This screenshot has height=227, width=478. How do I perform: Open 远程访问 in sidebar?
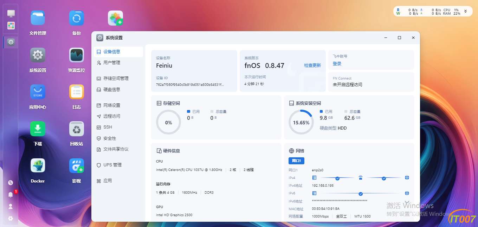[118, 116]
